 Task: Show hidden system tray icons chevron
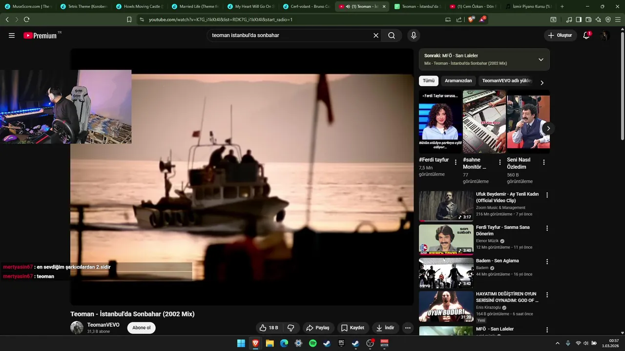pos(558,343)
